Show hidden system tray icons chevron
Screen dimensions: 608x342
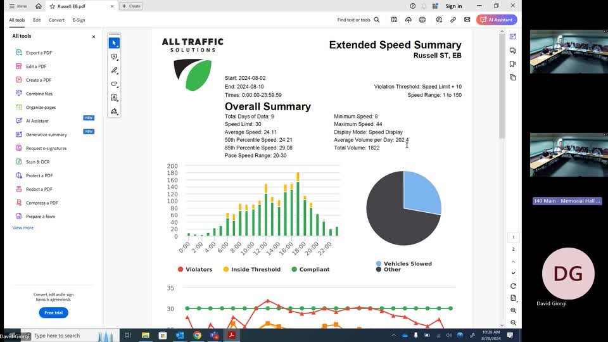coord(394,336)
